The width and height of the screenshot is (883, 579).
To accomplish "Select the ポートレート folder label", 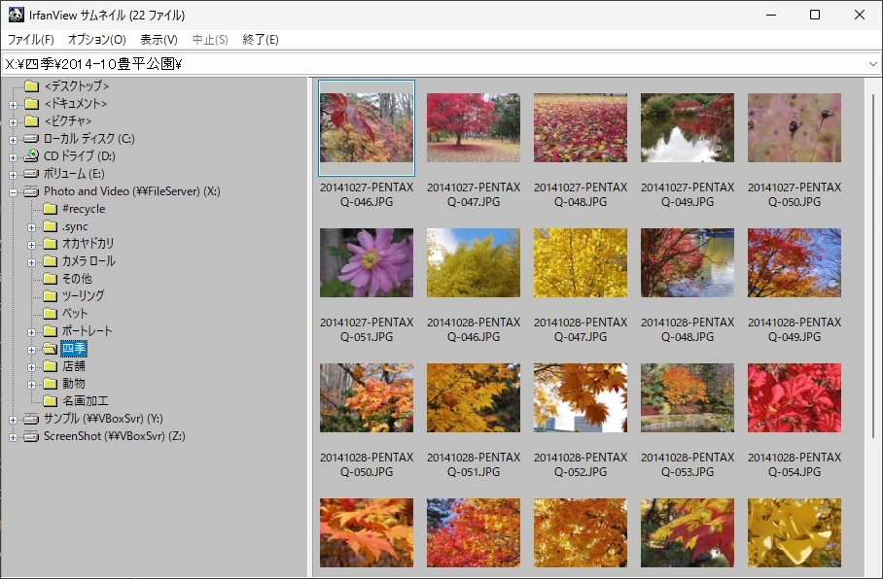I will point(88,331).
